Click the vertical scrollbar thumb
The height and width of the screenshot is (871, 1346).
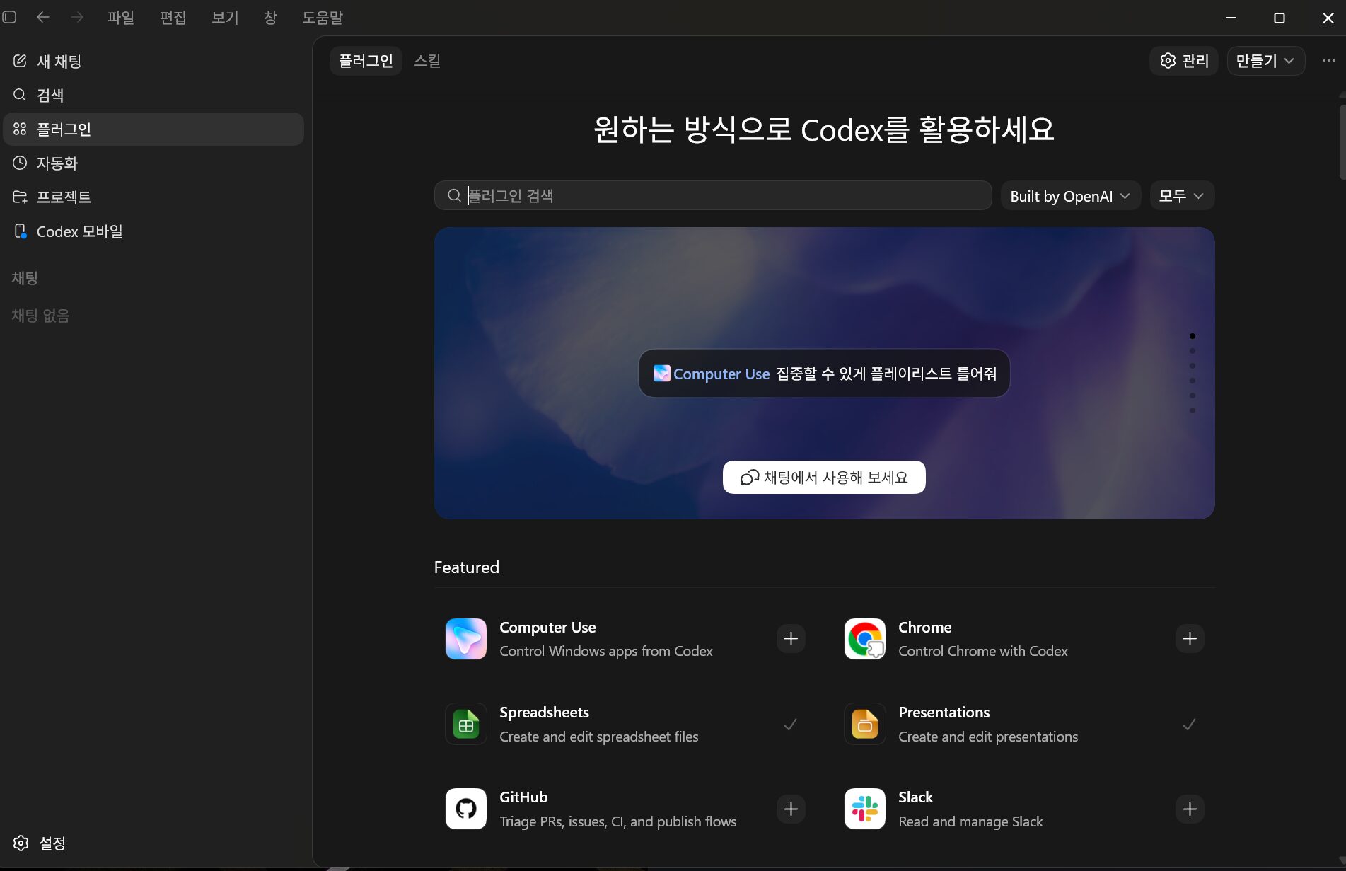pos(1342,142)
